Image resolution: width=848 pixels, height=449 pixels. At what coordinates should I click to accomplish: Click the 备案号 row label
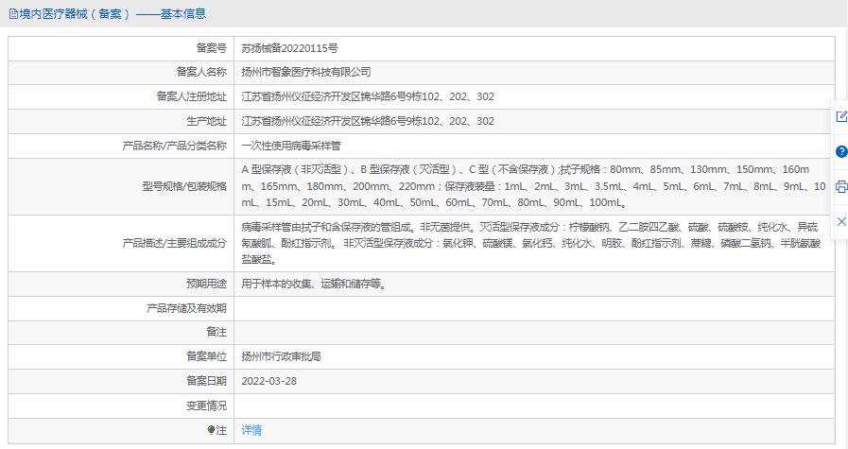[x=212, y=48]
